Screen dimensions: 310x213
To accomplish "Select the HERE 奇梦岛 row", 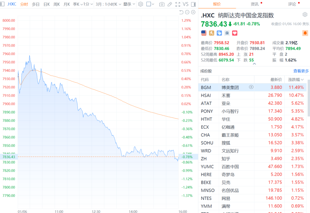I will pyautogui.click(x=252, y=174).
